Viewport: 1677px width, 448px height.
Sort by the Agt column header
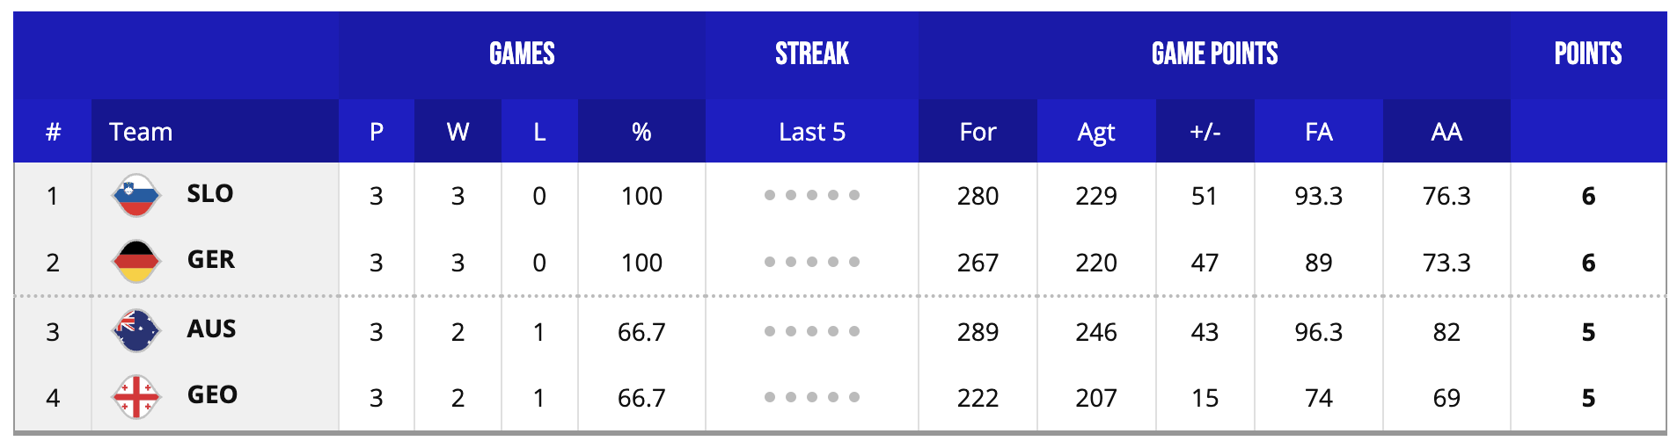click(x=1095, y=132)
